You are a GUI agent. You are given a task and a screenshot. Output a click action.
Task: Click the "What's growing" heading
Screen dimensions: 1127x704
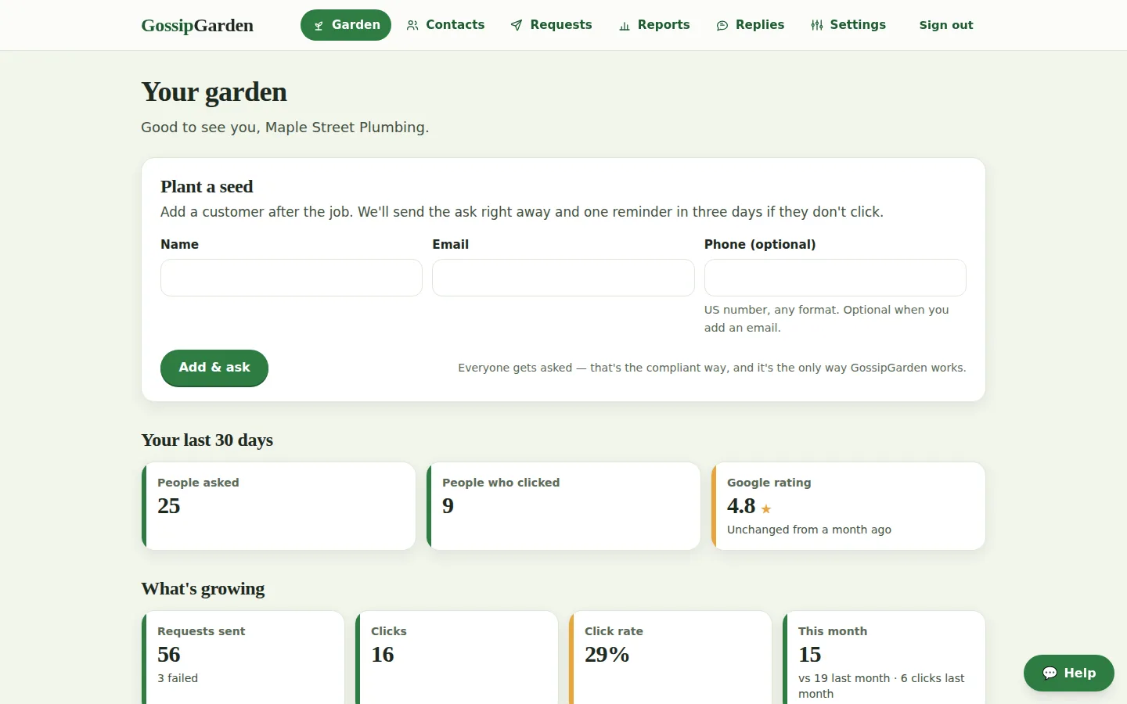tap(203, 589)
